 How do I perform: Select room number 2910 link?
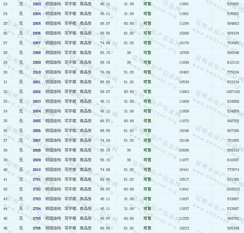[x=37, y=72]
